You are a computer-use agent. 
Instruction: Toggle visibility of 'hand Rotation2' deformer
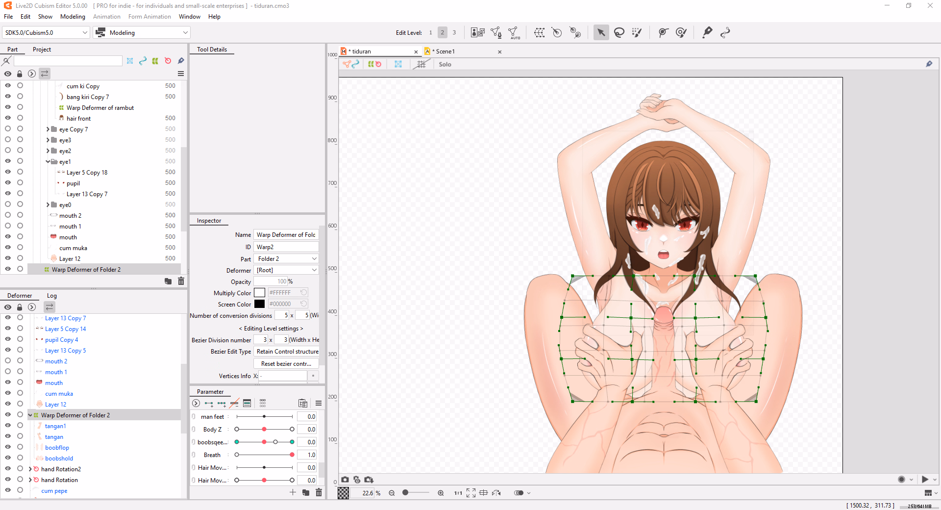pyautogui.click(x=8, y=469)
